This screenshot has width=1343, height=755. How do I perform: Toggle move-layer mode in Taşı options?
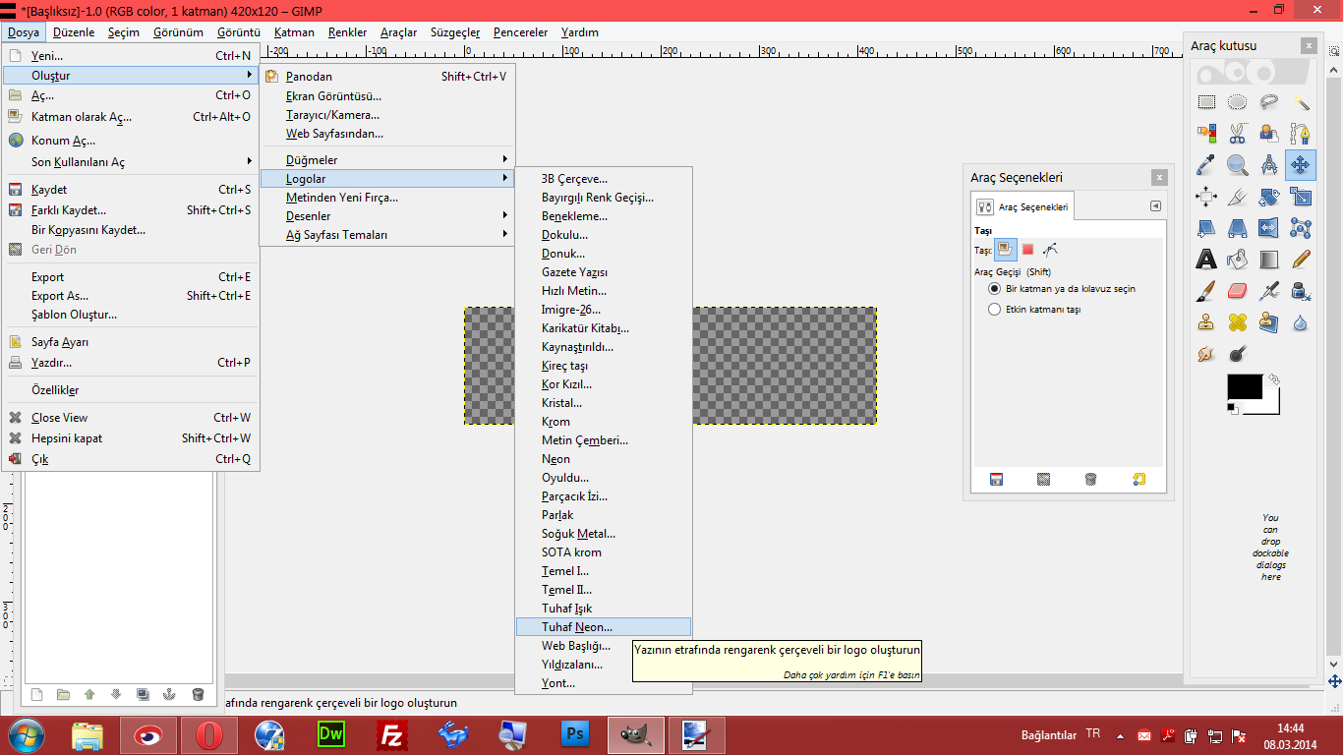coord(1006,250)
